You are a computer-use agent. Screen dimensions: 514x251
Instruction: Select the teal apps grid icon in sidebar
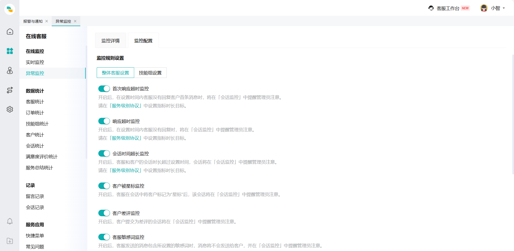tap(10, 51)
